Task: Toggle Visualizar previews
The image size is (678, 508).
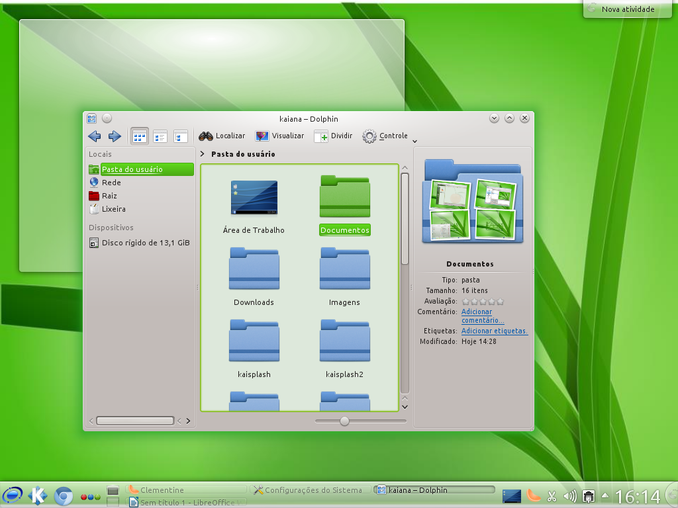Action: point(280,136)
